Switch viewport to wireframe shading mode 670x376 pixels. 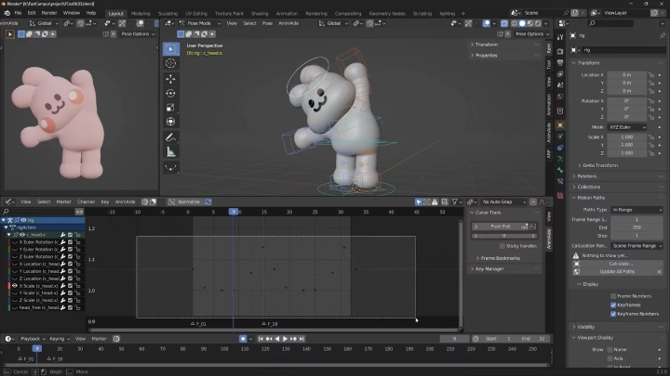515,23
